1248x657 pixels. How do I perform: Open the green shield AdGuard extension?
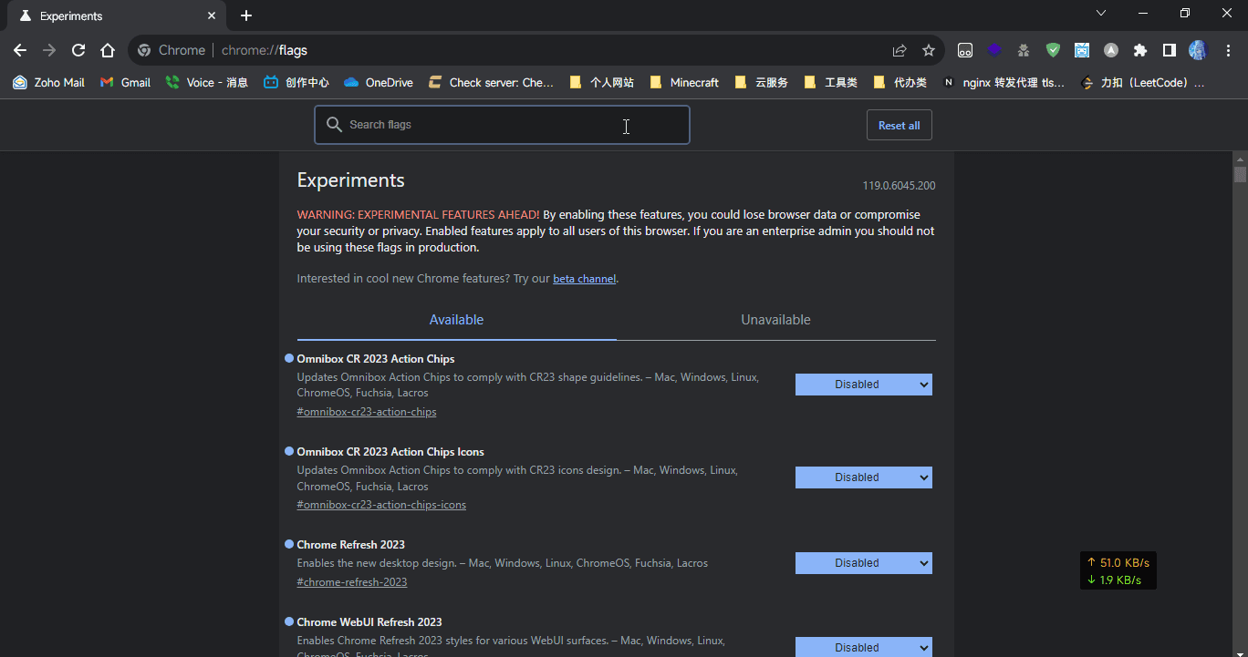click(x=1053, y=50)
